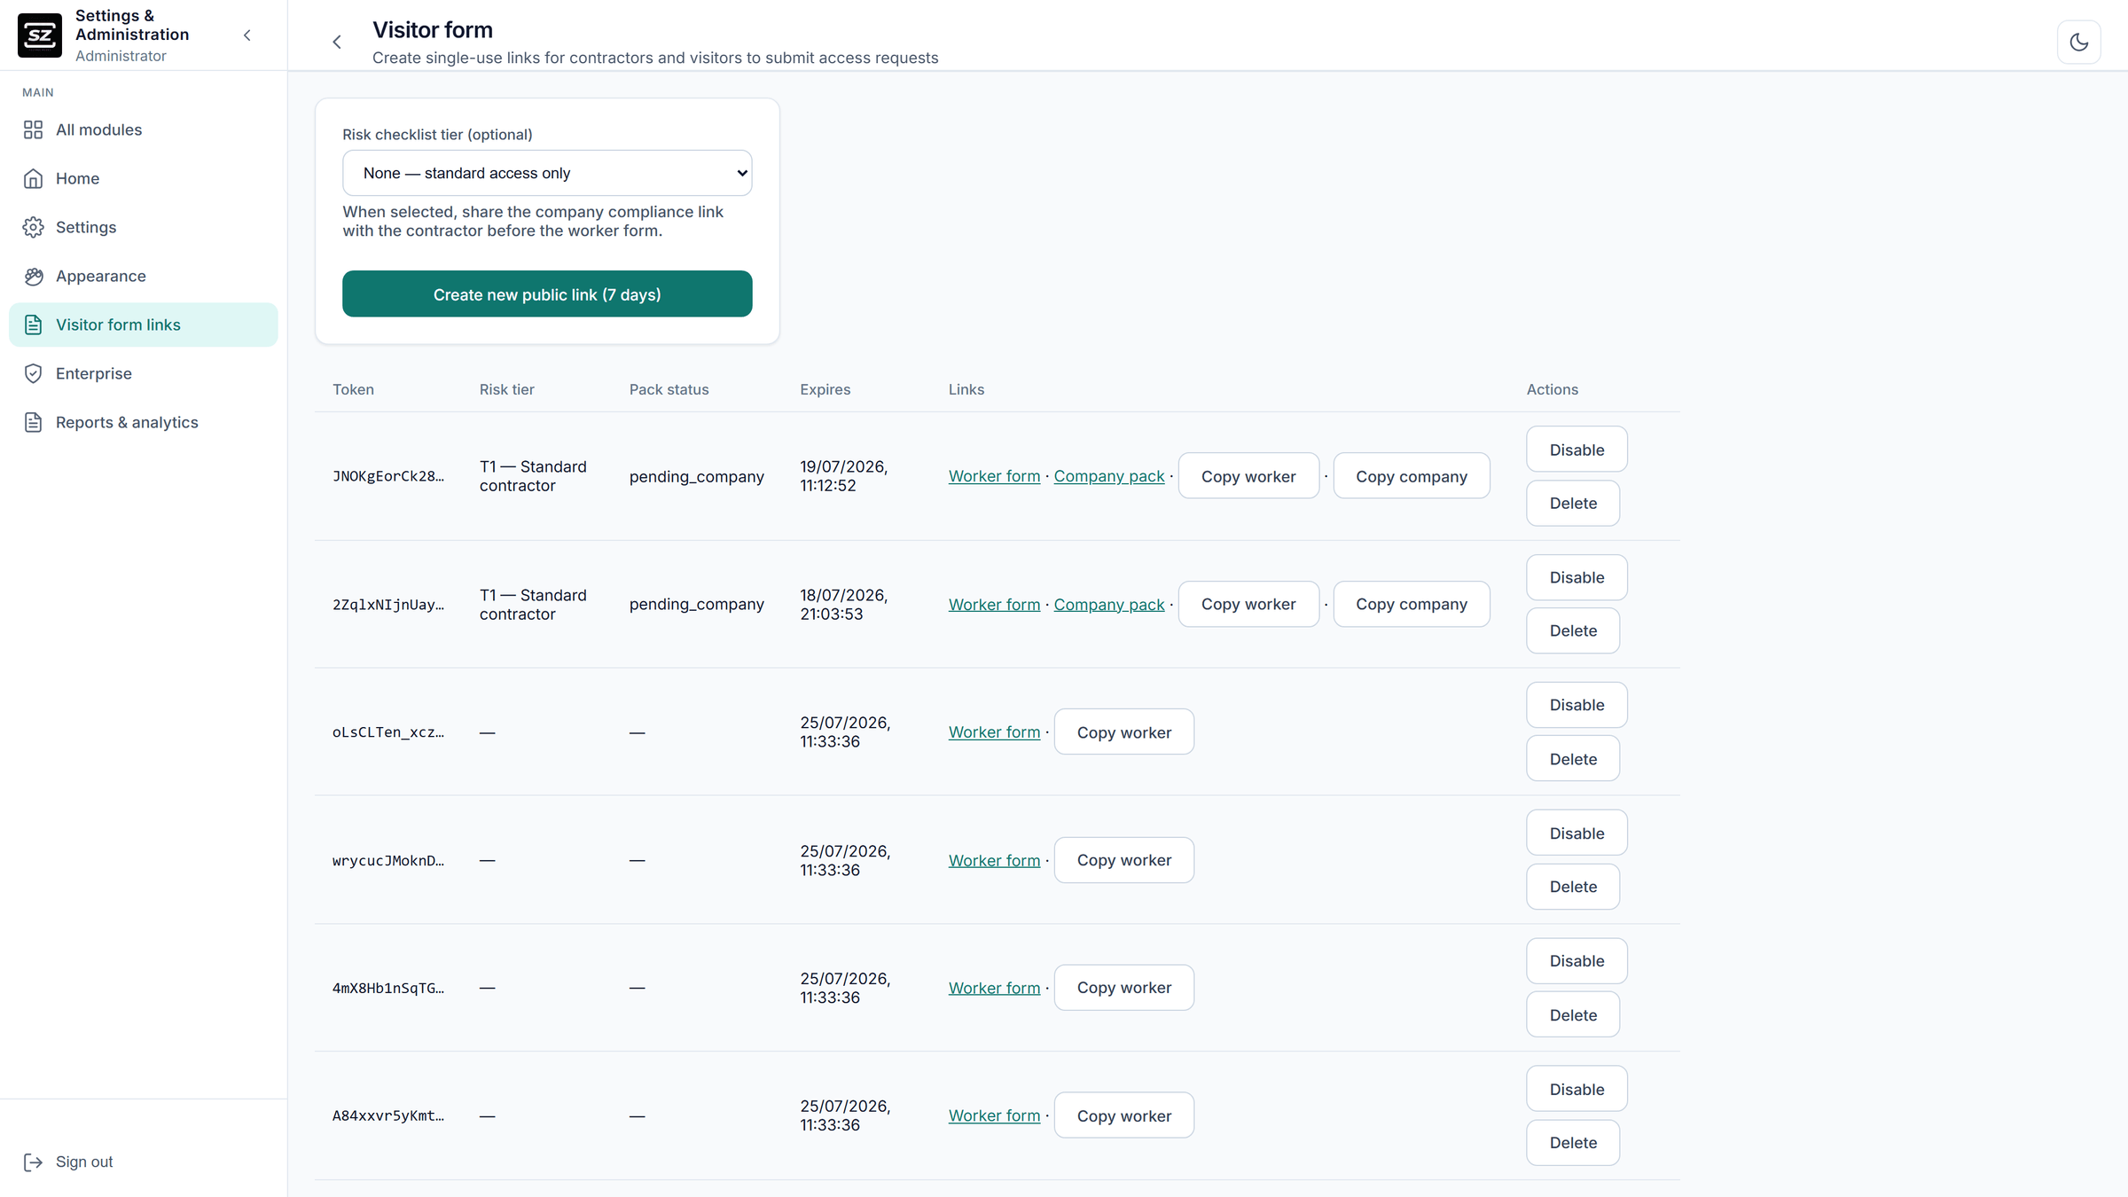Copy company link for JNOKgEorCk28 token

click(1411, 476)
